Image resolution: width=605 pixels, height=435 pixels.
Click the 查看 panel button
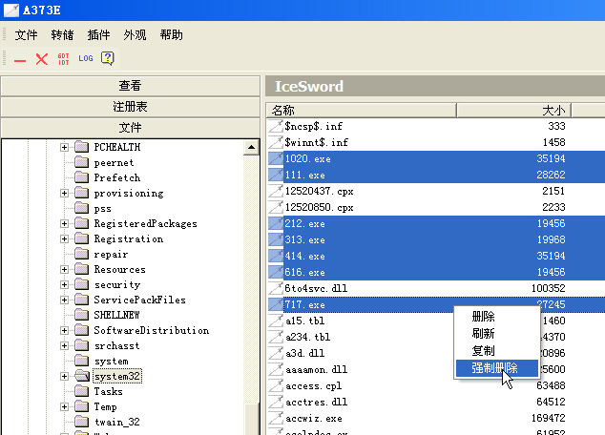(131, 86)
